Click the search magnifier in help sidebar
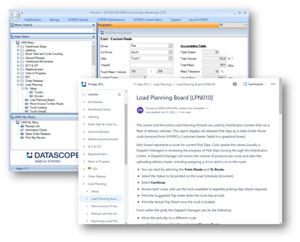The image size is (300, 242). click(x=119, y=95)
